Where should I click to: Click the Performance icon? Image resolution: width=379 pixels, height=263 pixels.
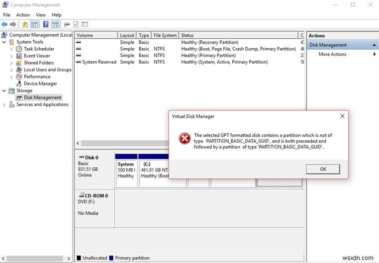[19, 77]
